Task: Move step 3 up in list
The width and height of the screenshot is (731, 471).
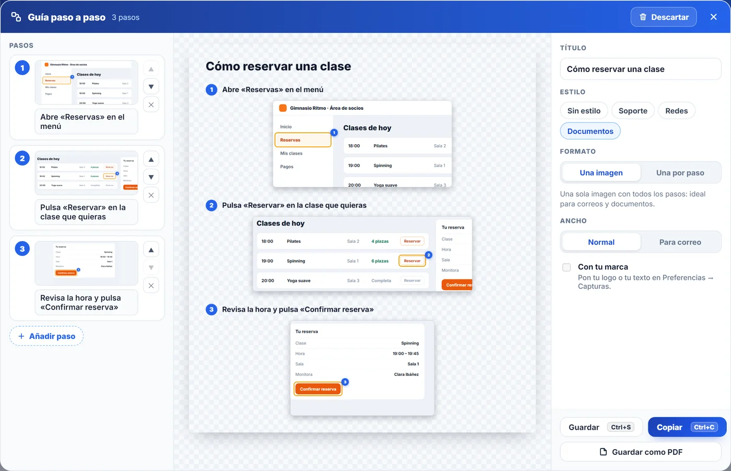Action: (151, 250)
